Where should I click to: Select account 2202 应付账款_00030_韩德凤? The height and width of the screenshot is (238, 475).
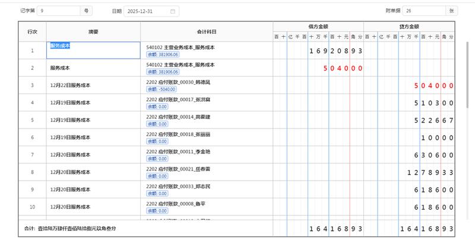(178, 82)
